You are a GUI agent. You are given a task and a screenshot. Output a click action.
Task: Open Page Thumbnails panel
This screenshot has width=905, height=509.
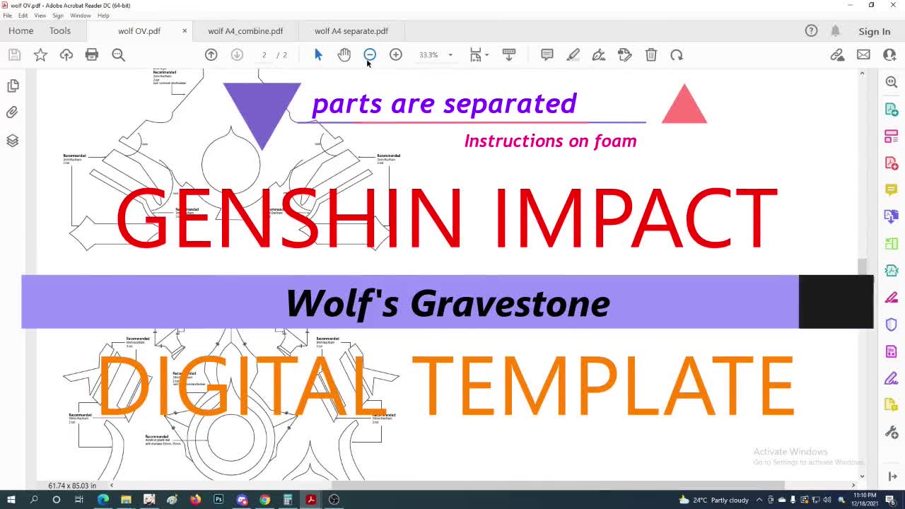point(13,86)
